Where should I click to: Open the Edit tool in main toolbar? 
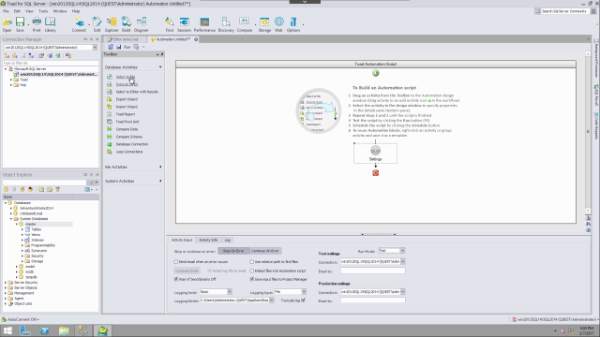pyautogui.click(x=97, y=24)
